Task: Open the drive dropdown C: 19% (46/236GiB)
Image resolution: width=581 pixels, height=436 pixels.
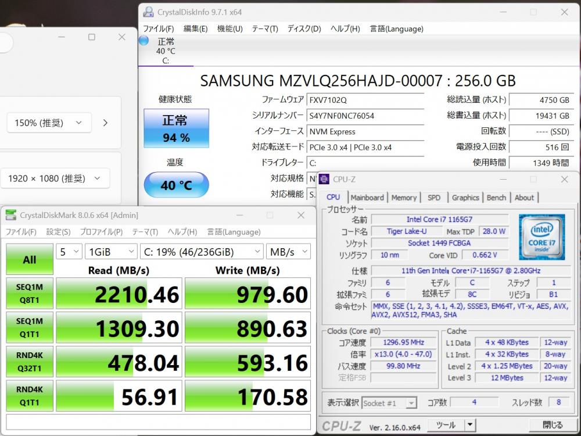Action: pyautogui.click(x=202, y=252)
